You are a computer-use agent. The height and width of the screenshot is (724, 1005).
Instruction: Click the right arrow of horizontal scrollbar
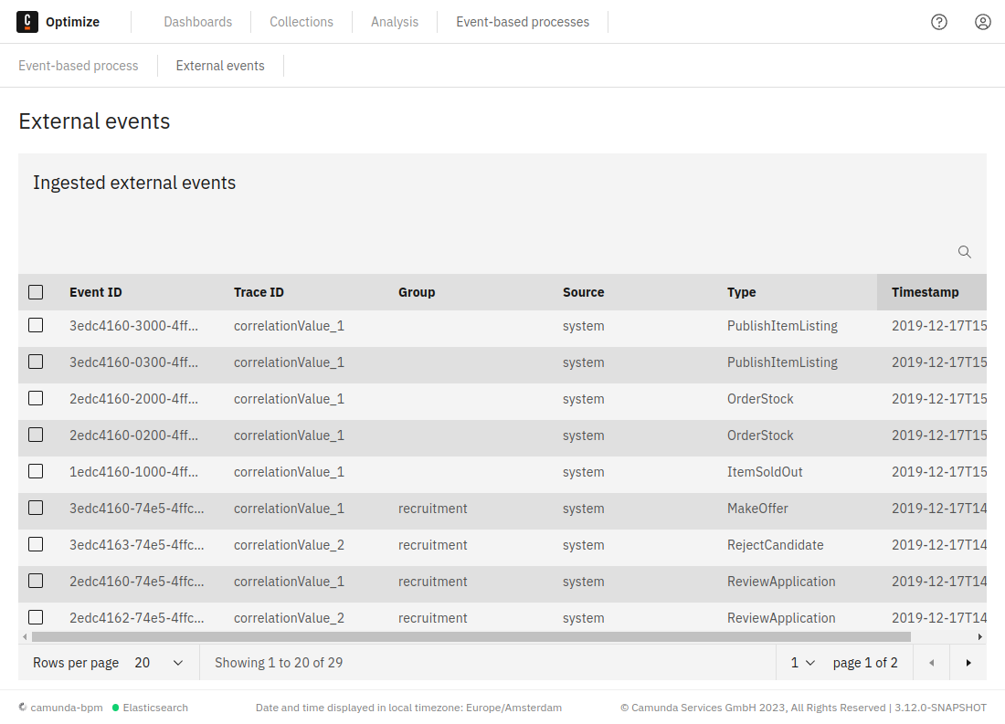click(x=980, y=636)
